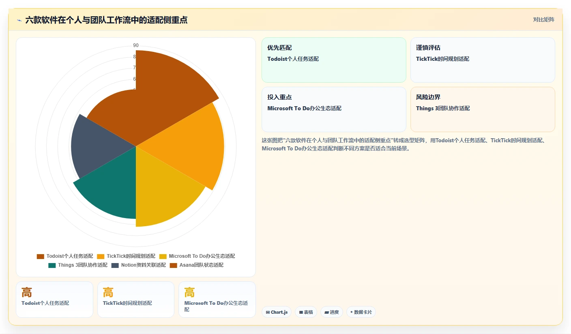Click Microsoft To Do办公生态适配 text in 投入重点 card
This screenshot has width=571, height=334.
(x=305, y=108)
